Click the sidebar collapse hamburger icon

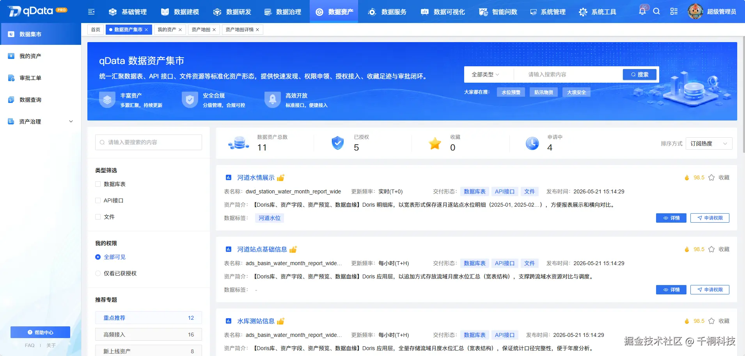pos(91,12)
